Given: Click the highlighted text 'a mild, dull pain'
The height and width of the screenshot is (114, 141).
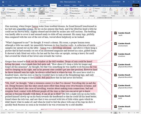Looking at the screenshot, I should coord(43,78).
